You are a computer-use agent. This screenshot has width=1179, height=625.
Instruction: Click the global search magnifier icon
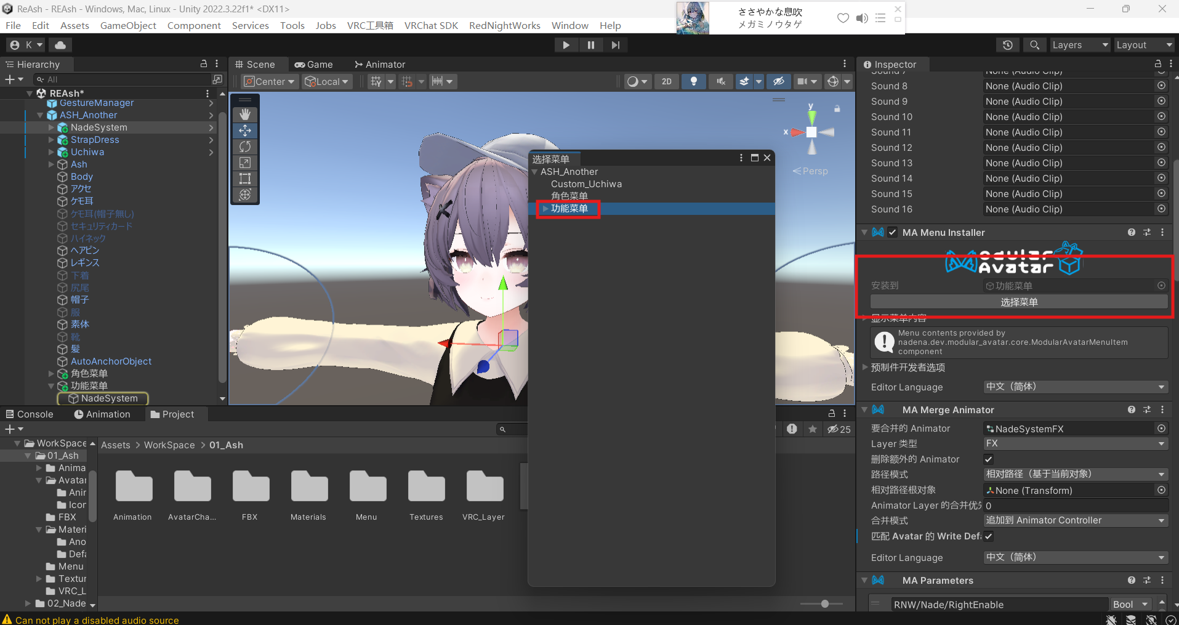pos(1035,45)
